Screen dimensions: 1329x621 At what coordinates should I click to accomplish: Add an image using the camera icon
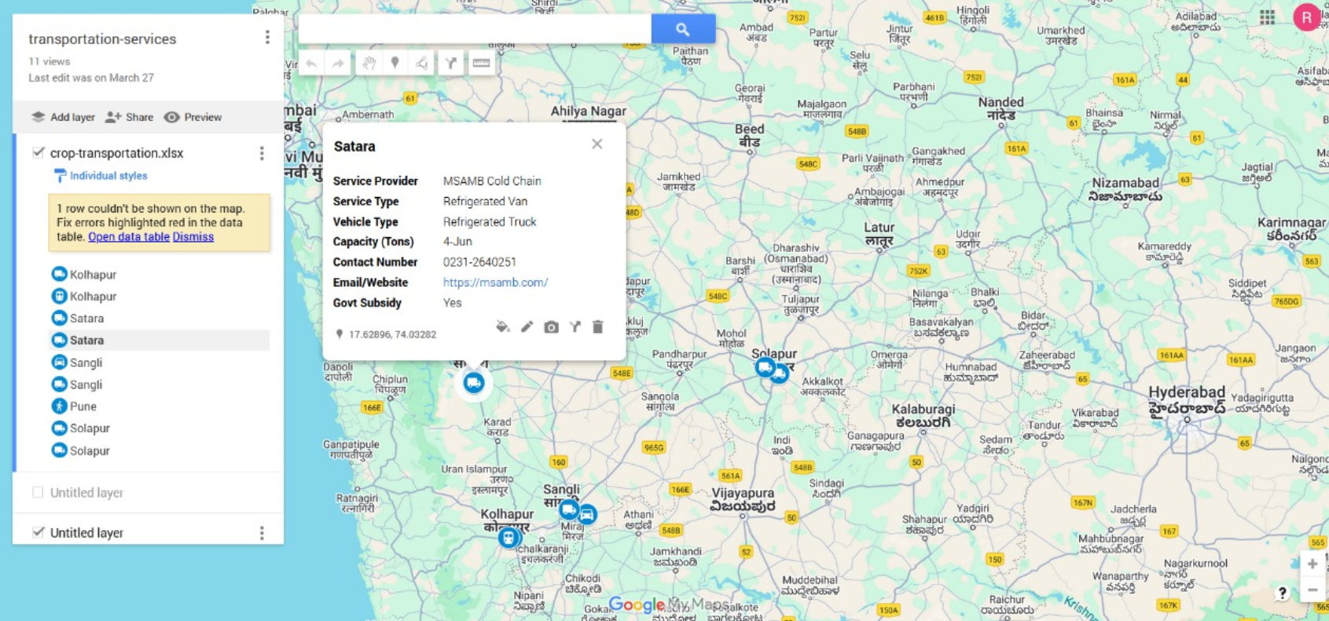point(551,327)
